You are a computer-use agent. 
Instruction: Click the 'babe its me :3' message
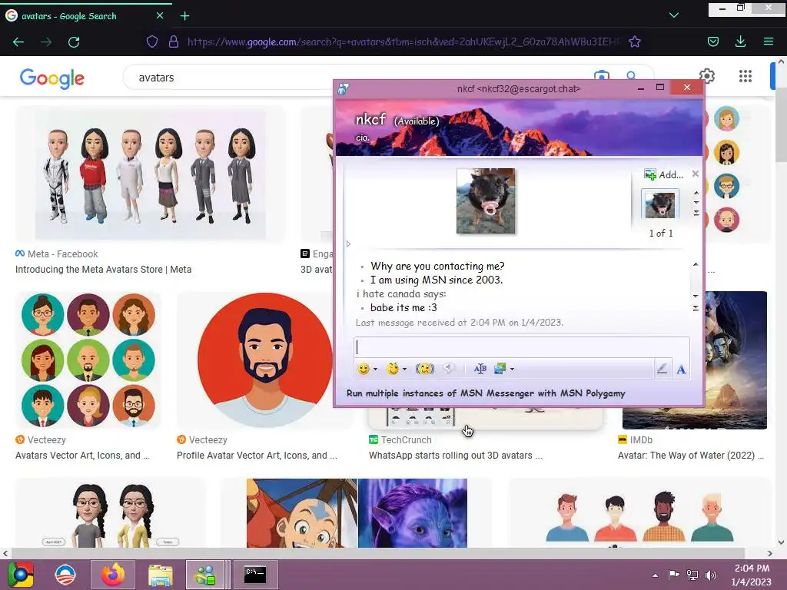403,307
